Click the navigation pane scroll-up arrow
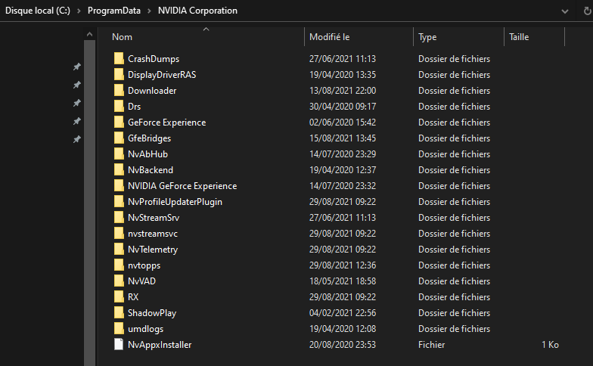The width and height of the screenshot is (593, 366). coord(89,35)
